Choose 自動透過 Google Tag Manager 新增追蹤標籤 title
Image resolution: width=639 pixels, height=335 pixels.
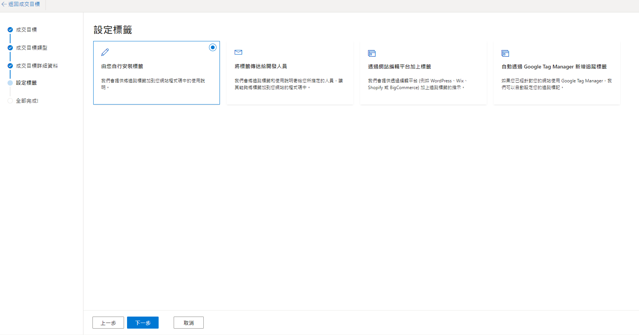pos(554,67)
